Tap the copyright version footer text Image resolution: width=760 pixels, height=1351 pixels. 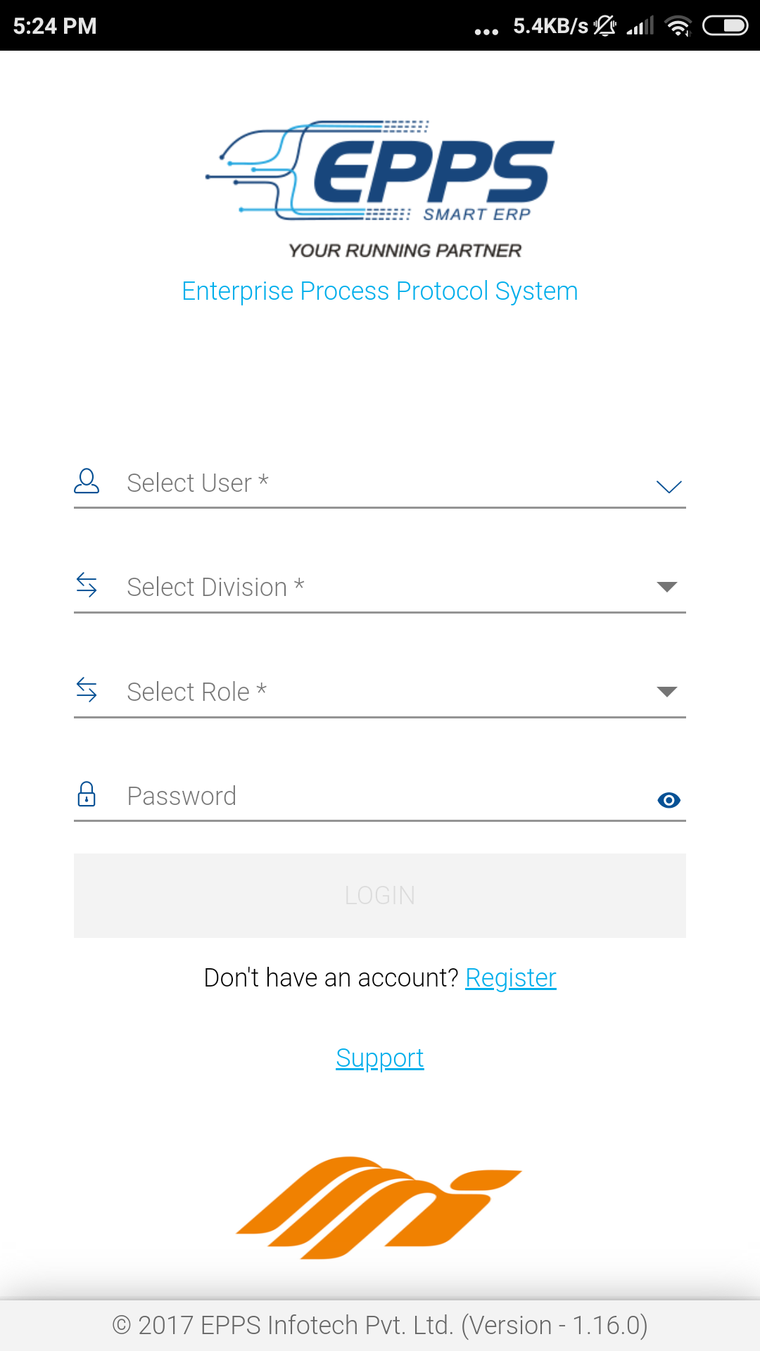(380, 1326)
